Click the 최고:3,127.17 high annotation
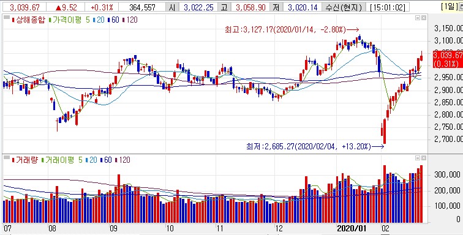Screen dimensions: 463x235 point(285,30)
